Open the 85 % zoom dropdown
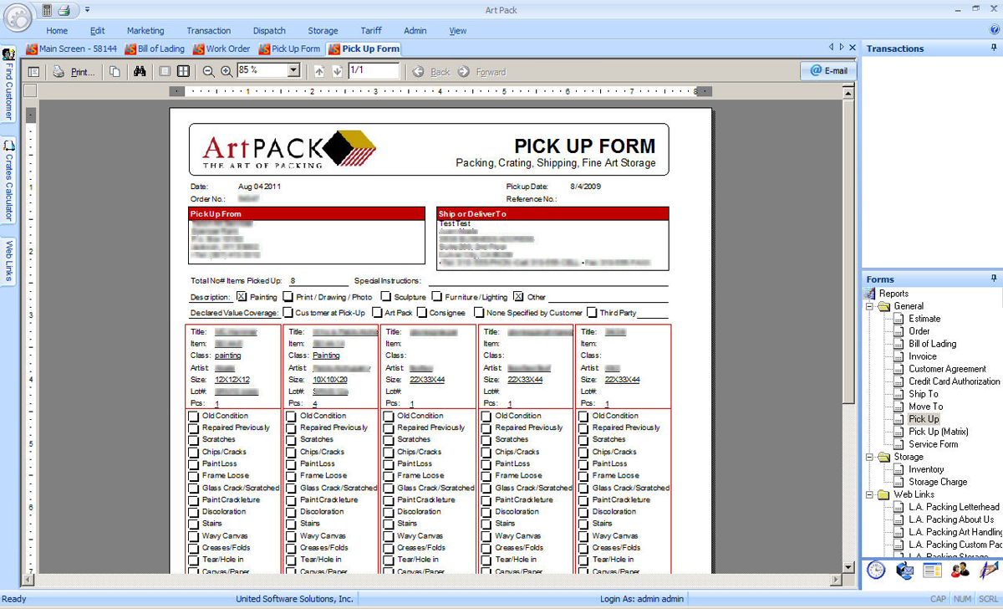Screen dimensions: 1003x609 (293, 71)
